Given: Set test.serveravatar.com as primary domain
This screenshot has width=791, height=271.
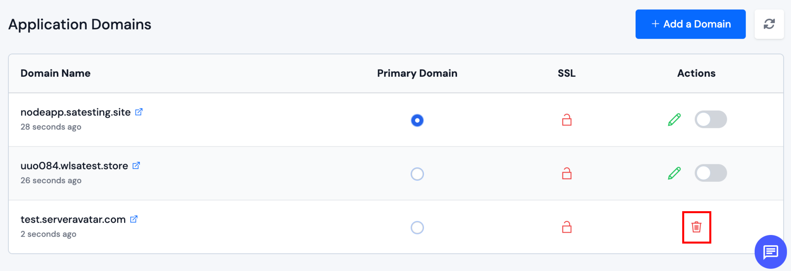Looking at the screenshot, I should [x=417, y=227].
